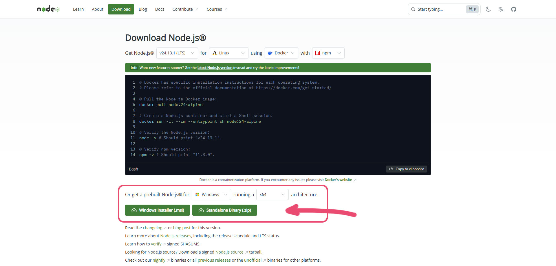
Task: Click the external arrow beside Courses
Action: coord(226,9)
